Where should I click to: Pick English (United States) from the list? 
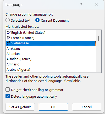(51, 33)
